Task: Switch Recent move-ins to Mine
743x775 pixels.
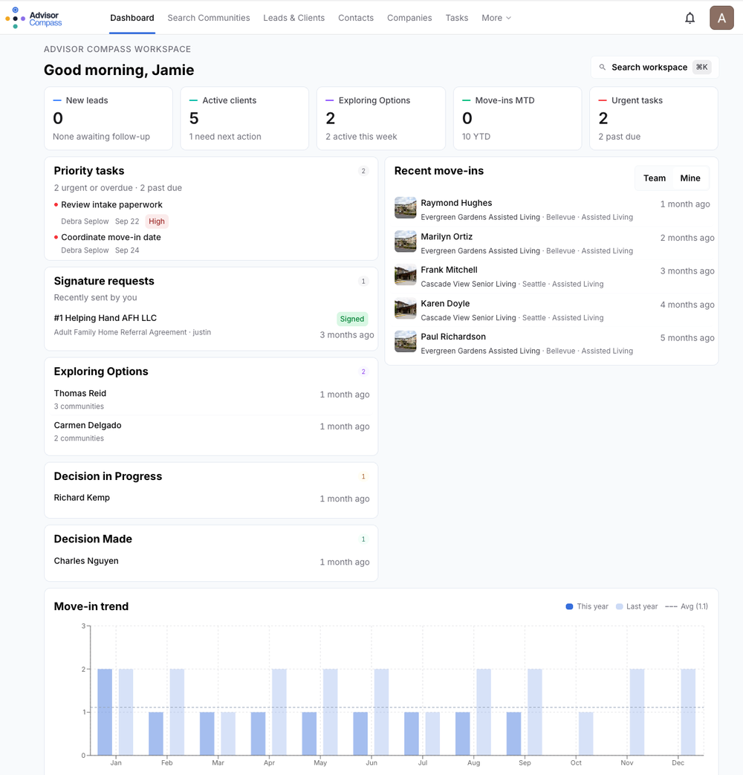Action: pos(690,178)
